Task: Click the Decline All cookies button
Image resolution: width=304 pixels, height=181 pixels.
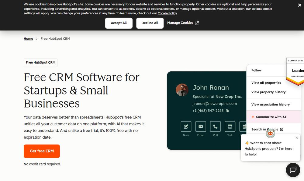Action: (x=150, y=23)
